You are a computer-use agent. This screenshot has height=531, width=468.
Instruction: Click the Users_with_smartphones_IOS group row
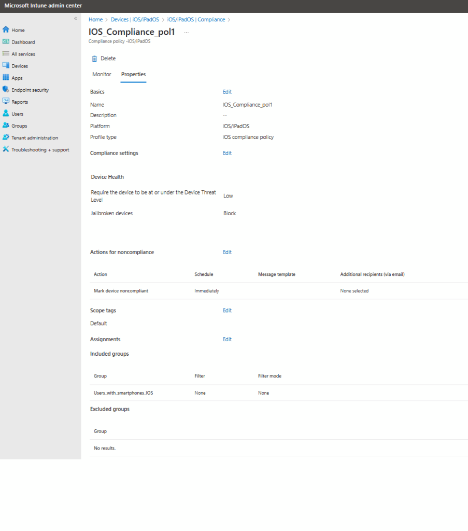click(x=279, y=393)
